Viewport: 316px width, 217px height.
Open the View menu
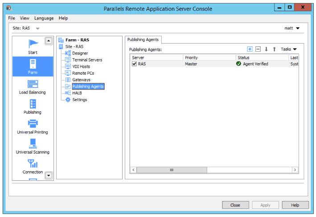pyautogui.click(x=25, y=18)
